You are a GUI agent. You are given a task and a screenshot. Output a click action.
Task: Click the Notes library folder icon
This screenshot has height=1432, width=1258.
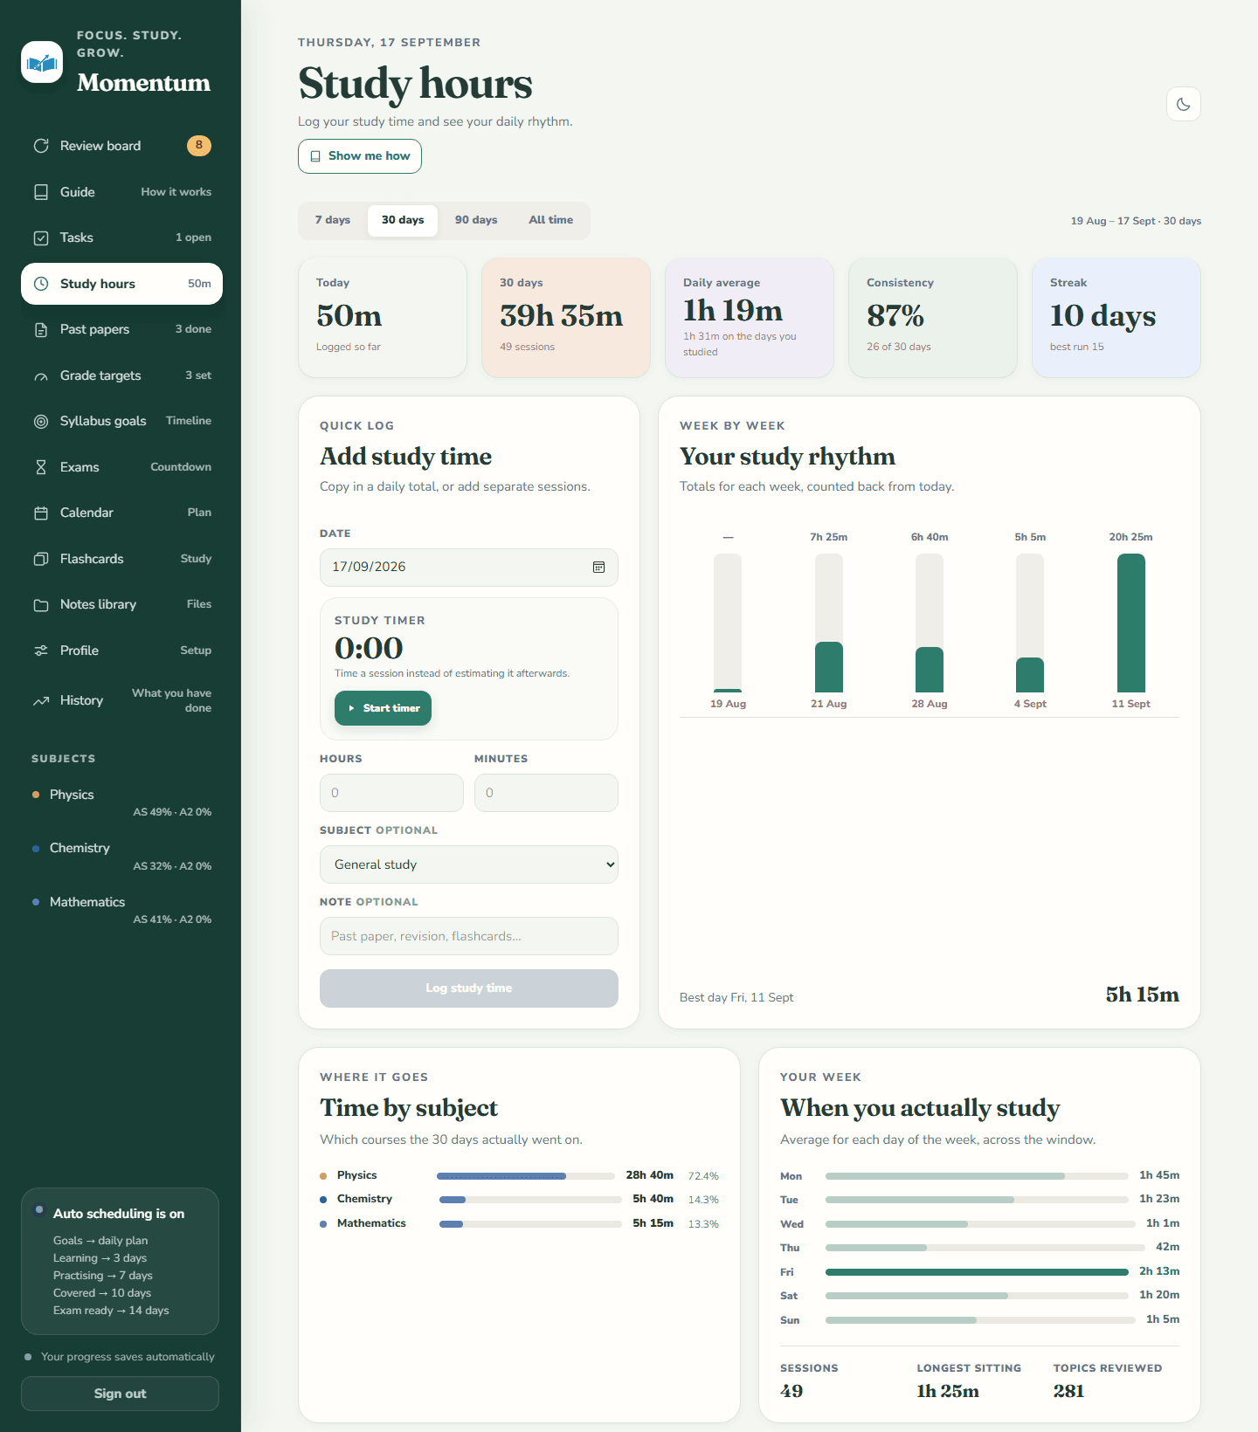(x=41, y=604)
